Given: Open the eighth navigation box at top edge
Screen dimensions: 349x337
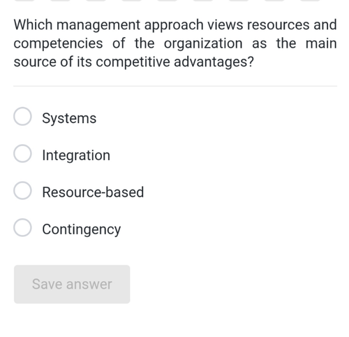Looking at the screenshot, I should [274, 1].
